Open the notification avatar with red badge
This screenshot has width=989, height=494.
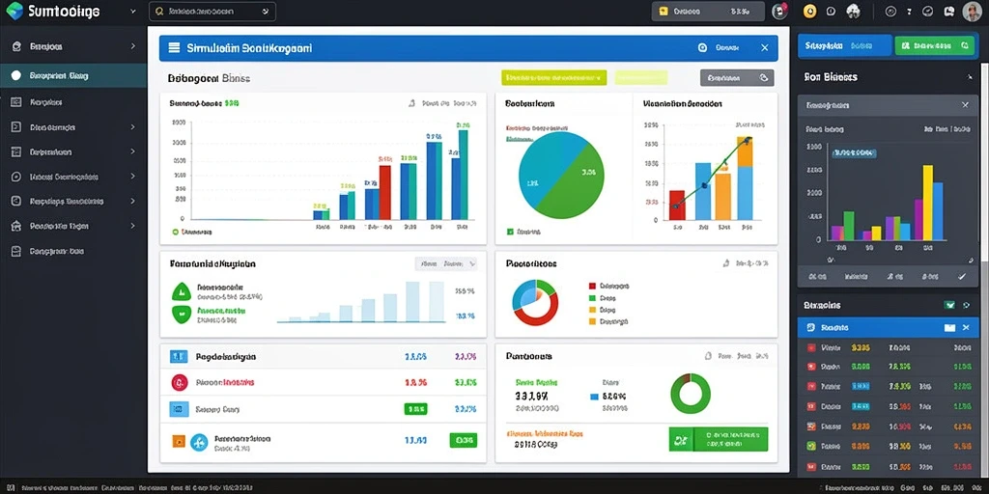coord(779,12)
